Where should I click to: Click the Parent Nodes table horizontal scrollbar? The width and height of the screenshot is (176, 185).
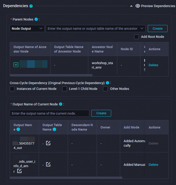coord(51,75)
